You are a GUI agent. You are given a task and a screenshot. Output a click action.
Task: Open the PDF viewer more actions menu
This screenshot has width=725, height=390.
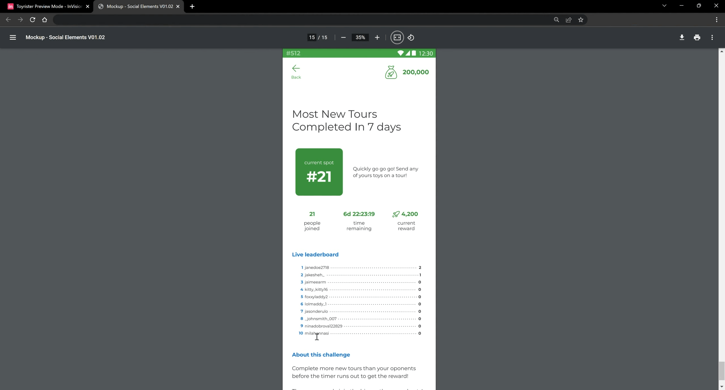pyautogui.click(x=712, y=37)
